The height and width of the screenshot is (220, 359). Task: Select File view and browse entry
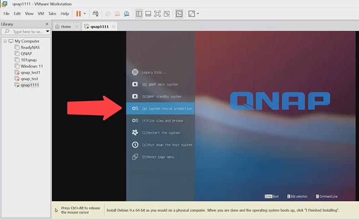pyautogui.click(x=160, y=121)
